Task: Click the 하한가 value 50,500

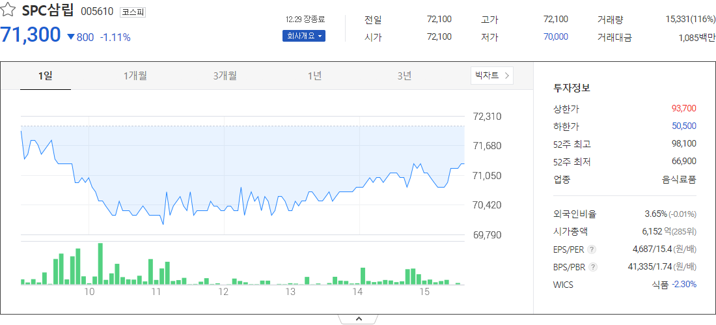Action: click(x=684, y=126)
